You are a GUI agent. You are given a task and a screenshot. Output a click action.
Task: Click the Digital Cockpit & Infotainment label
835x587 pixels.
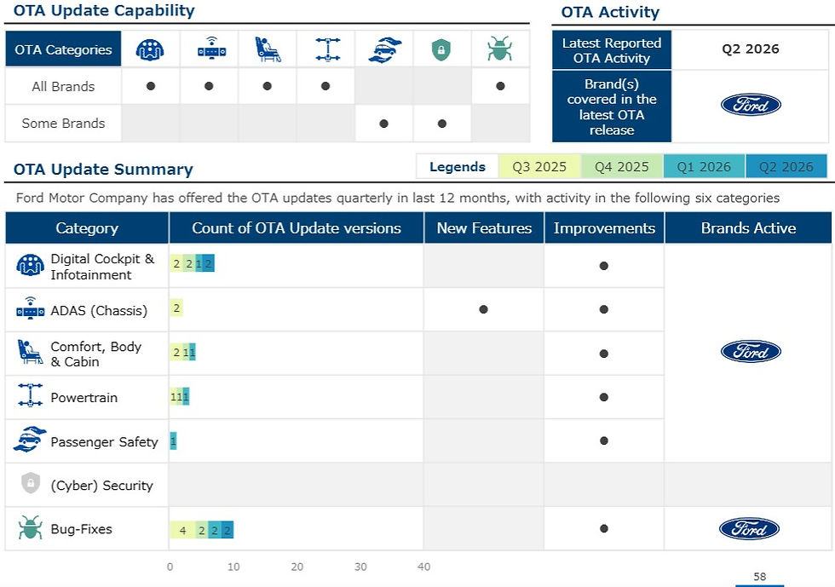point(101,267)
